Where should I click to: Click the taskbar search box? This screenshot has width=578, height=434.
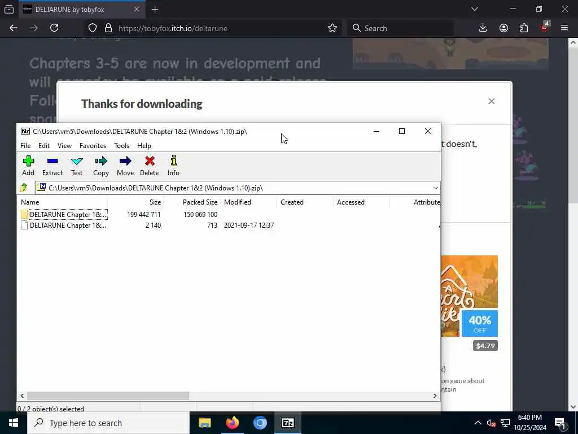[x=108, y=423]
